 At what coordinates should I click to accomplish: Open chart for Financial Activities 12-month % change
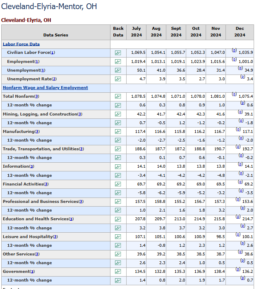tap(118, 193)
